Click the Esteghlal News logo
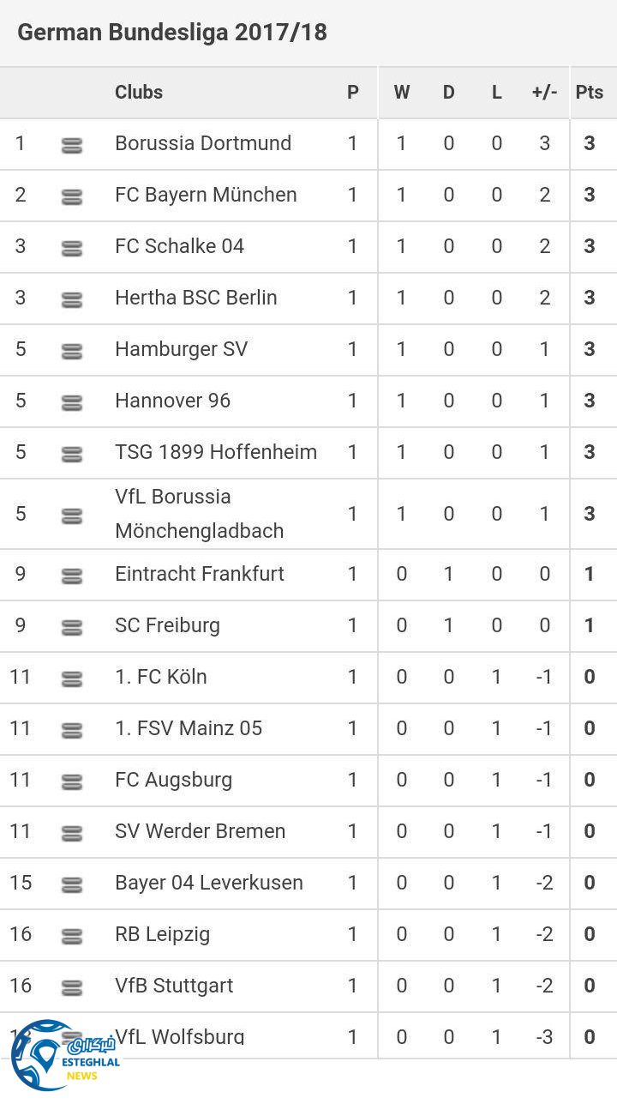The height and width of the screenshot is (1110, 617). (x=63, y=1057)
